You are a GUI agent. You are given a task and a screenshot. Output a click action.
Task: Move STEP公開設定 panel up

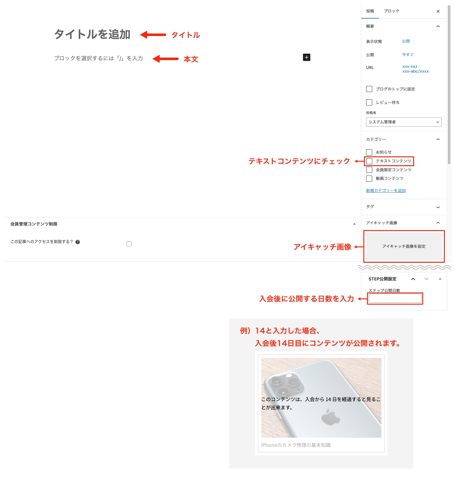coord(413,279)
